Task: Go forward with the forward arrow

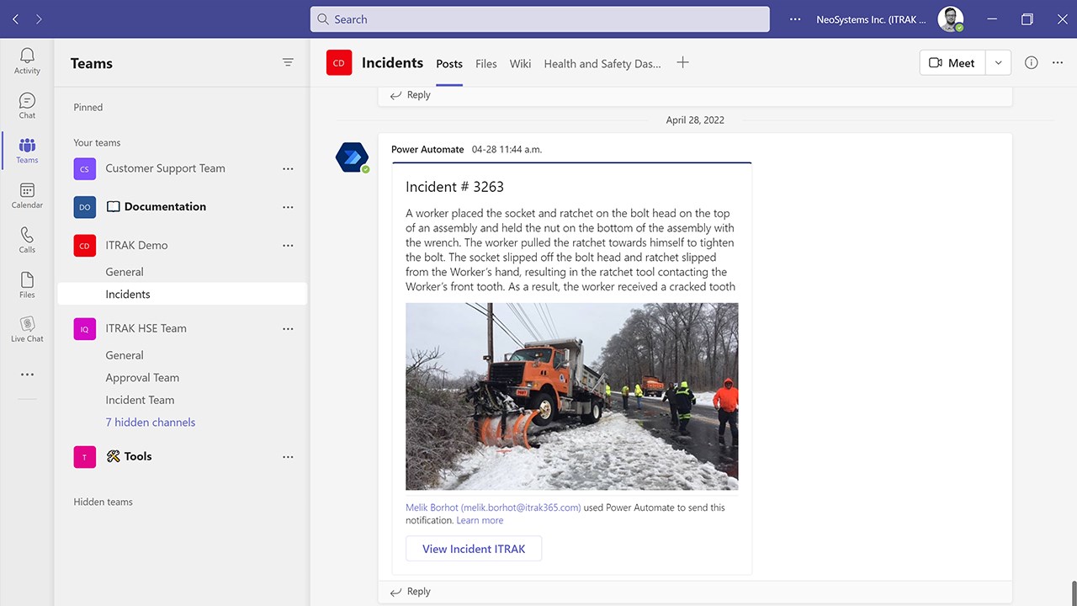Action: point(39,19)
